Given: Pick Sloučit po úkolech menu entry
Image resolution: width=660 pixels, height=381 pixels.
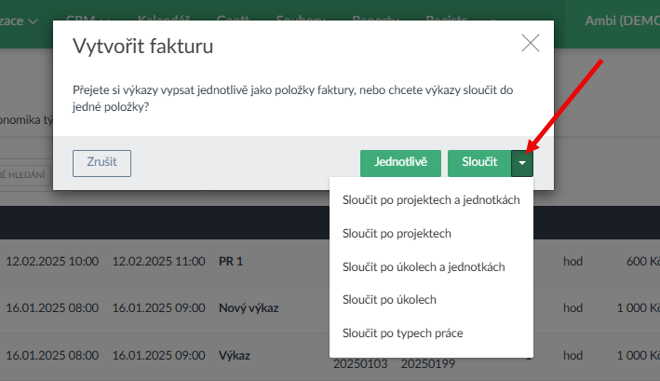Looking at the screenshot, I should (389, 300).
